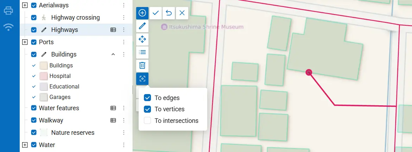Image resolution: width=412 pixels, height=152 pixels.
Task: Expand the Ports layer group
Action: click(25, 42)
